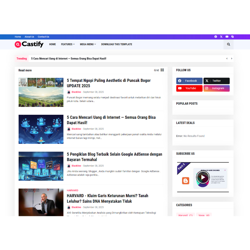This screenshot has width=250, height=250.
Task: Open Blackline avatar on Ngopi post
Action: 69,92
